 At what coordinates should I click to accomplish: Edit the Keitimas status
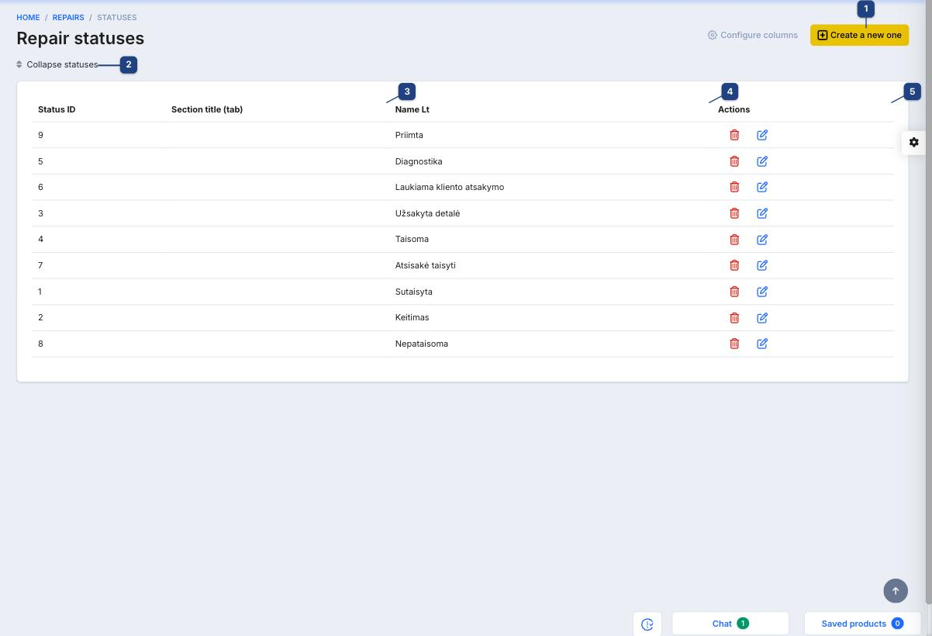[762, 317]
